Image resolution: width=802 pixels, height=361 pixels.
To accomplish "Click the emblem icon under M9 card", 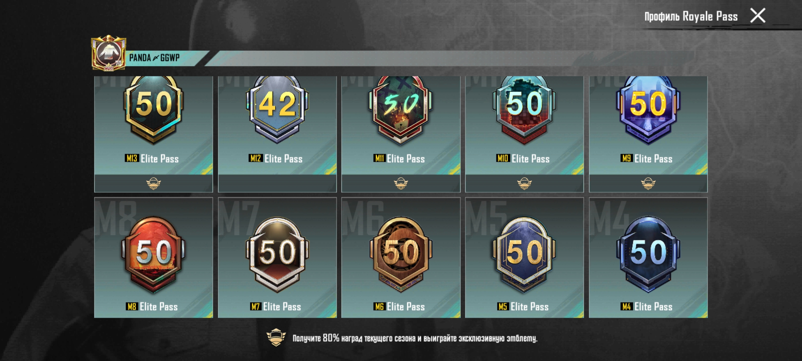I will point(648,183).
